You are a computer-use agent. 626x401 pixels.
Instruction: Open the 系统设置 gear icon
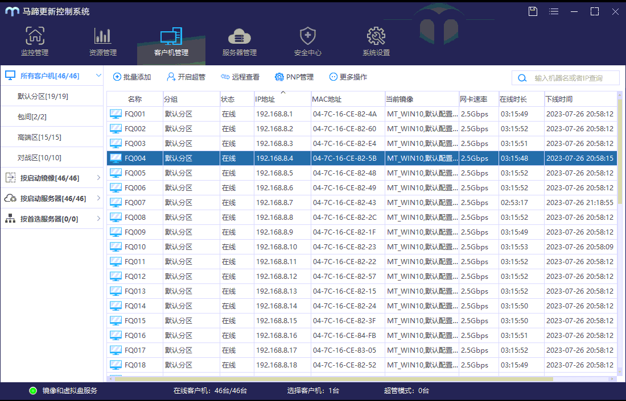click(376, 36)
